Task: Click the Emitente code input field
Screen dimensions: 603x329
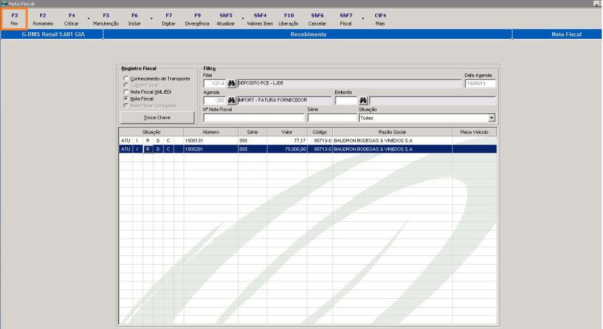Action: tap(346, 101)
